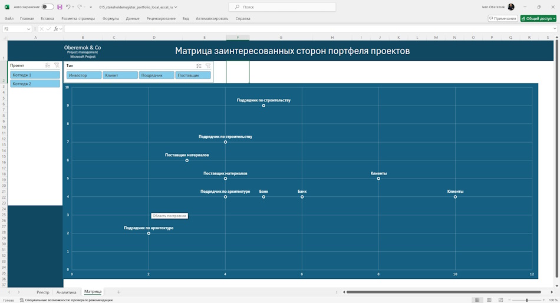Switch to the Реестр sheet tab
This screenshot has height=303, width=560.
pos(43,292)
